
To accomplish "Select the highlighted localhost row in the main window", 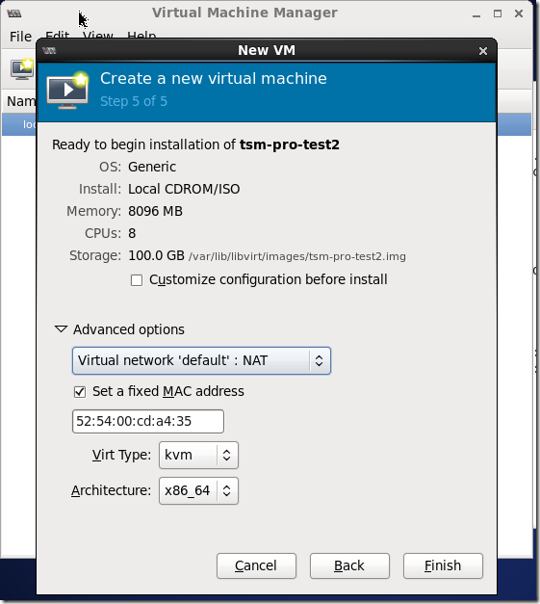I will click(x=19, y=124).
